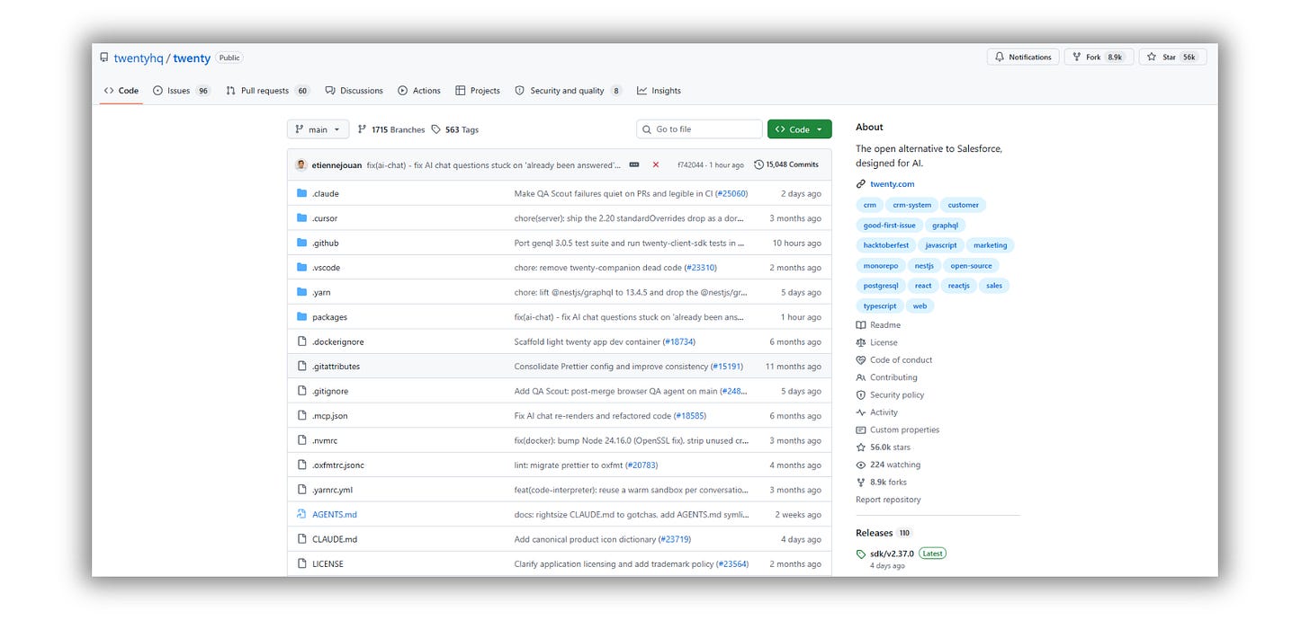
Task: Open the .claude folder
Action: (x=326, y=194)
